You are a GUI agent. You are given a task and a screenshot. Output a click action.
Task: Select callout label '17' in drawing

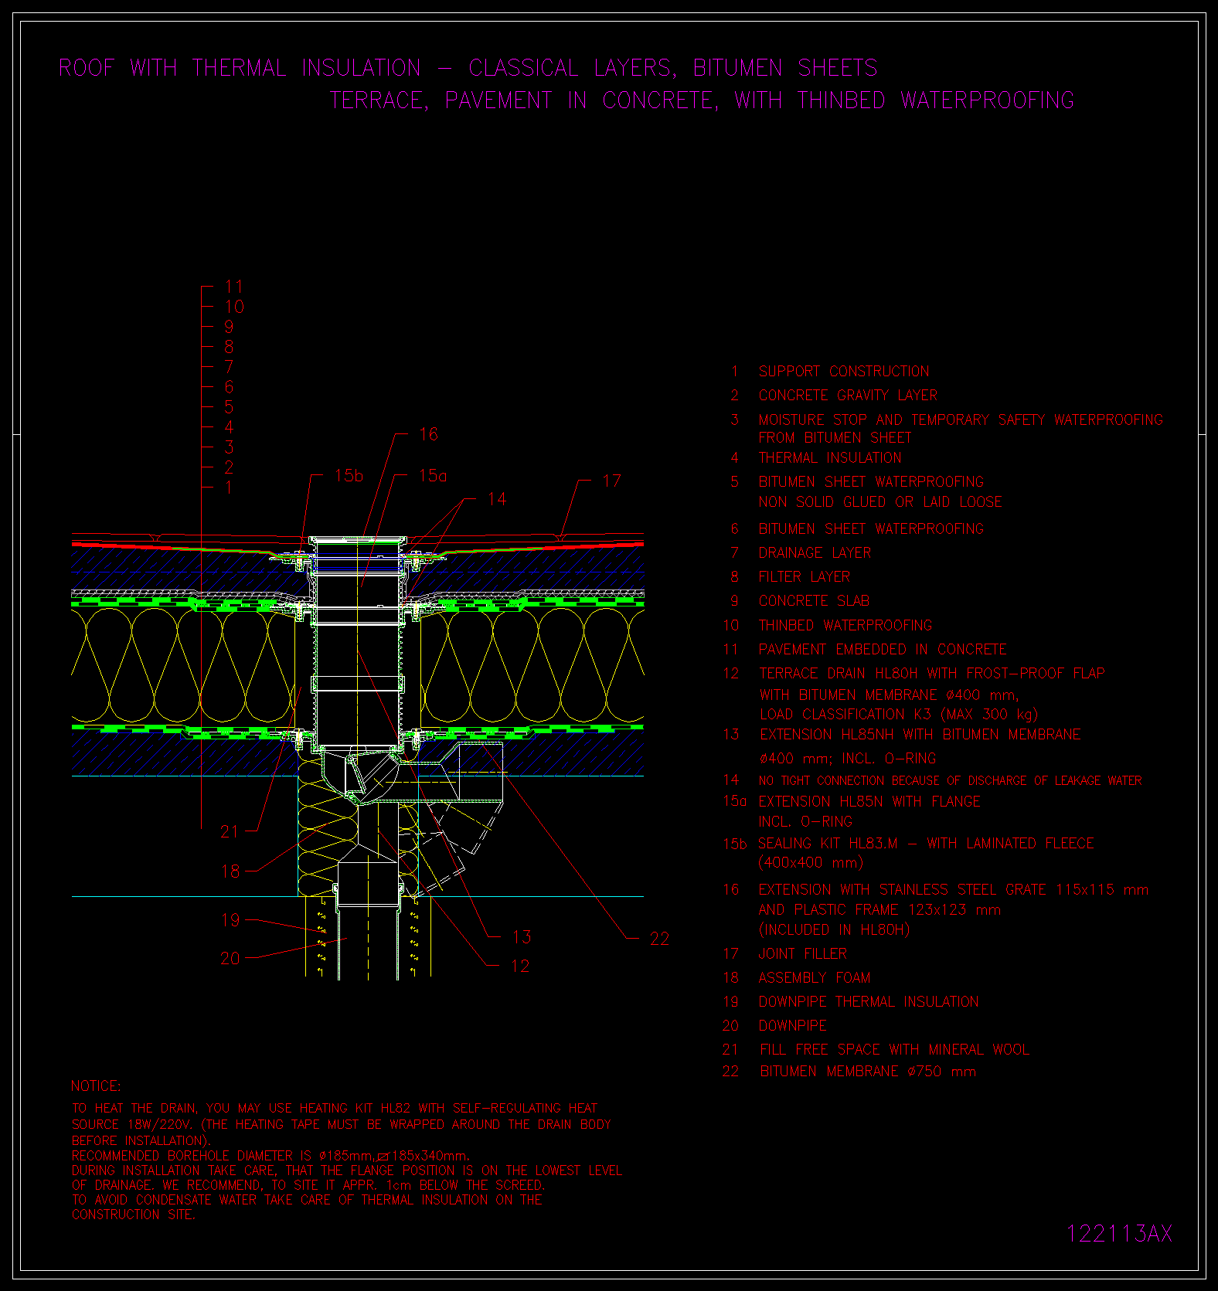(x=612, y=481)
